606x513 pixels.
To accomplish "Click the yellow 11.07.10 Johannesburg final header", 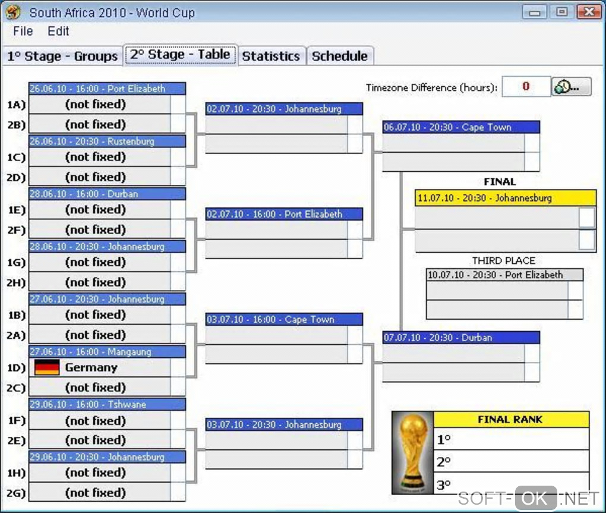I will [506, 197].
